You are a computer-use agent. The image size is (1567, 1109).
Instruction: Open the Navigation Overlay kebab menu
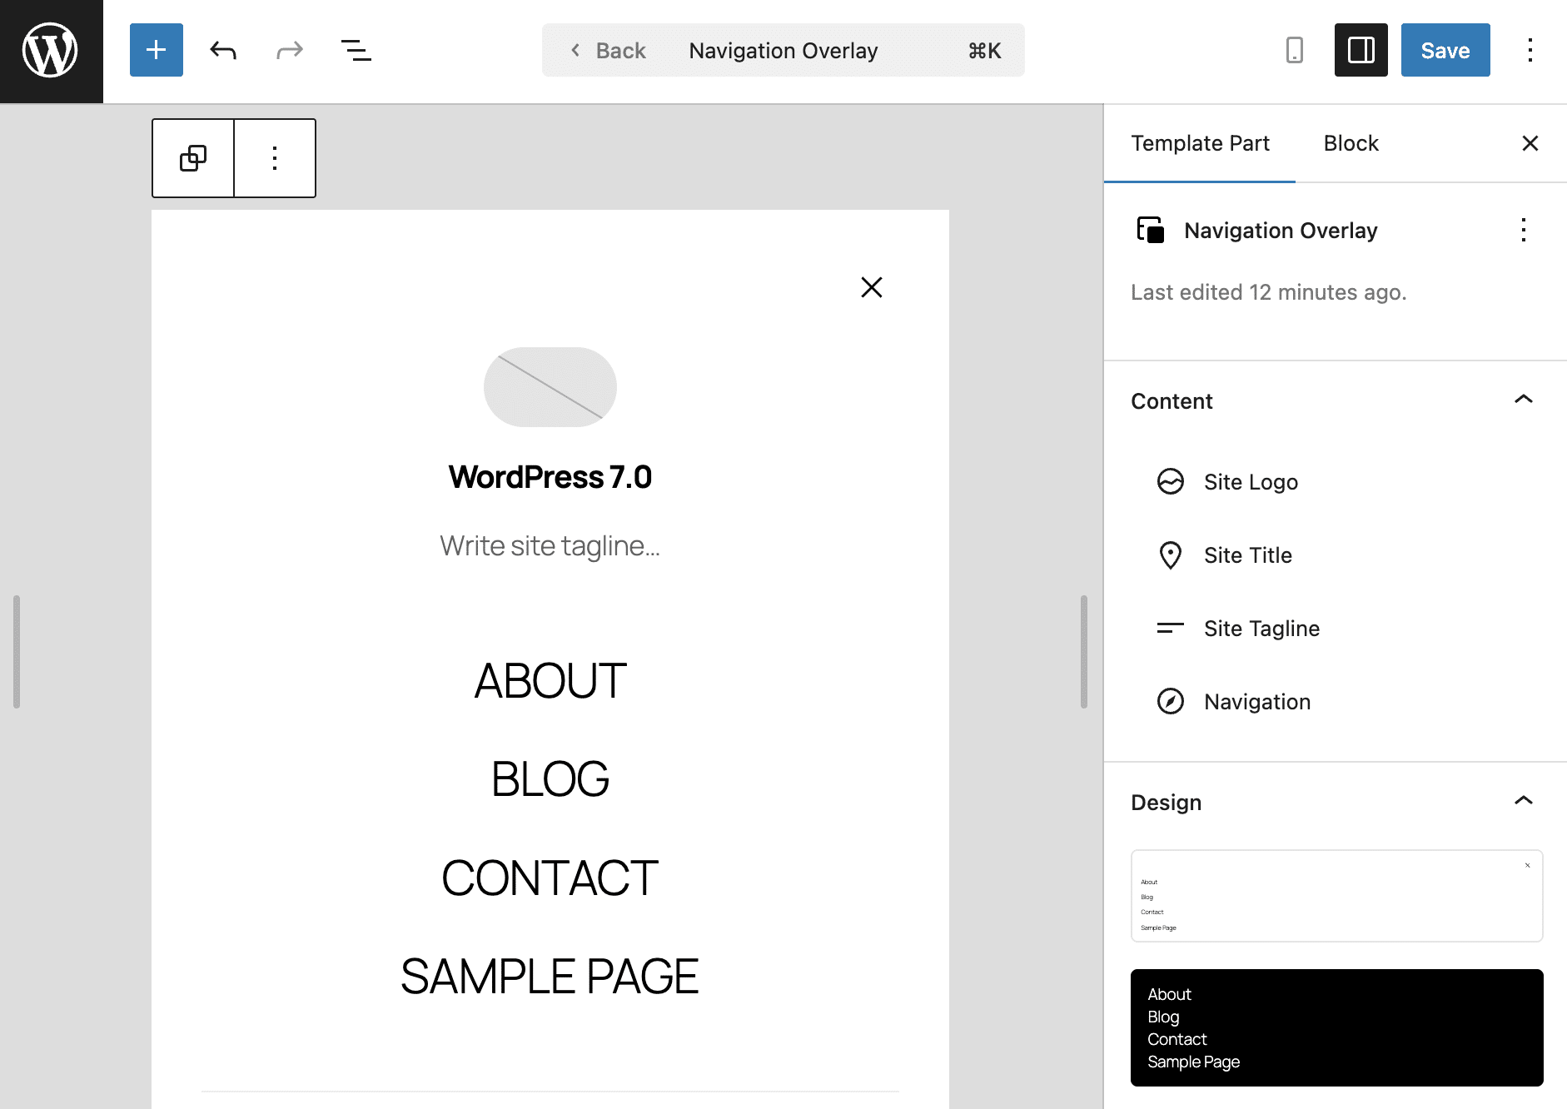point(1524,231)
